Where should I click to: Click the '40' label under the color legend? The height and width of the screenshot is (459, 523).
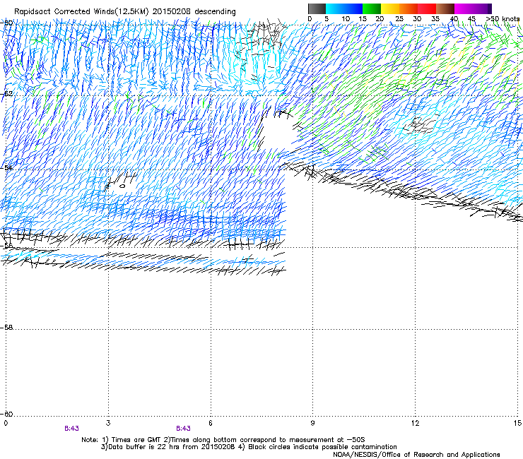point(454,19)
